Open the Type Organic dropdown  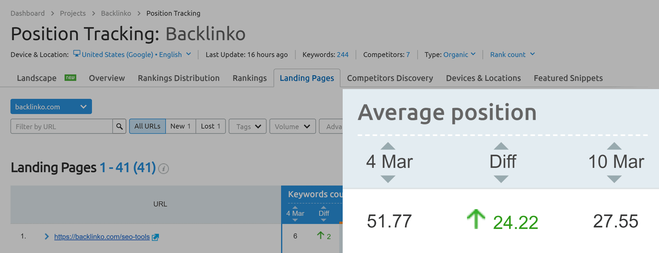pyautogui.click(x=459, y=54)
